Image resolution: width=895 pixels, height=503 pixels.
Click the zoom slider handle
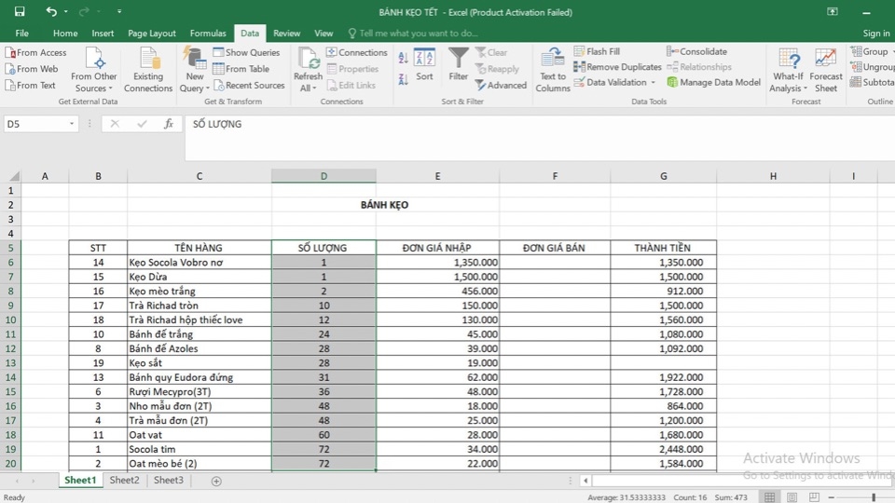click(874, 497)
